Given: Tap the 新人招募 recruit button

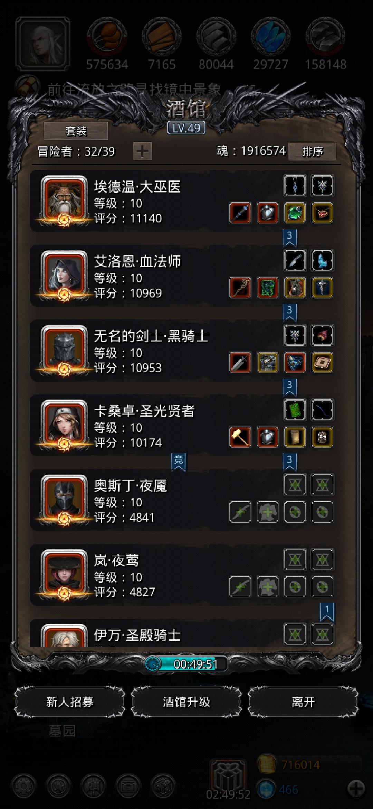Looking at the screenshot, I should point(69,702).
